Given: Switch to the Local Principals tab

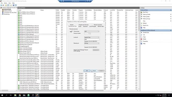Looking at the screenshot, I should [92, 26].
